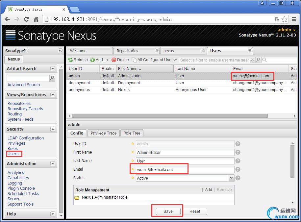
Task: Click the browser address bar
Action: [x=158, y=19]
